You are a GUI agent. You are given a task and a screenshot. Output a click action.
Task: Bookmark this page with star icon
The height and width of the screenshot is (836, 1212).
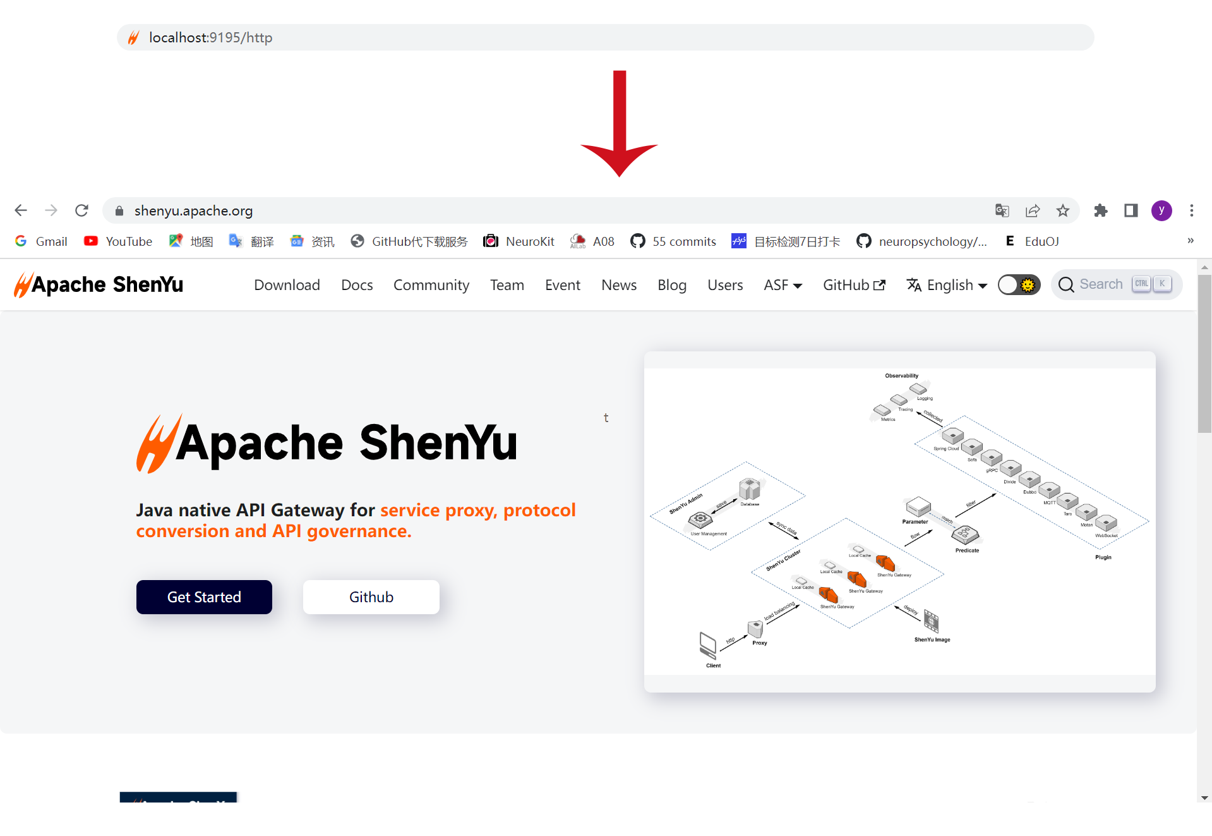(x=1063, y=210)
